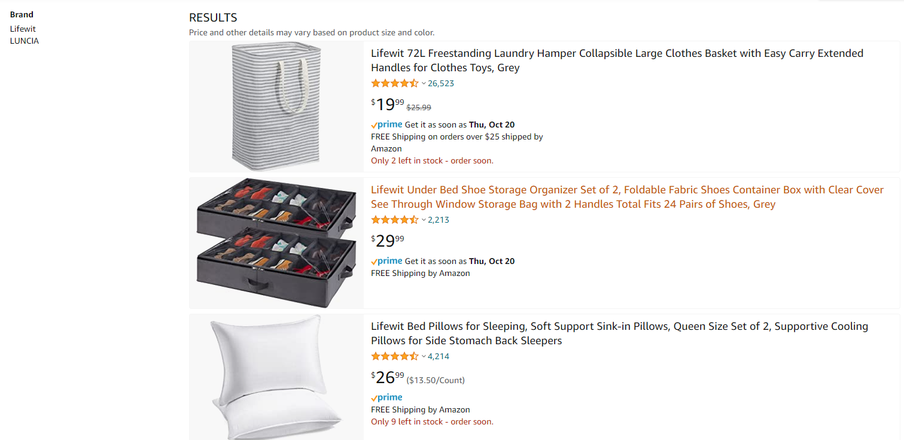Screen dimensions: 904x440
Task: Click the shoe storage organizer product image
Action: (276, 242)
